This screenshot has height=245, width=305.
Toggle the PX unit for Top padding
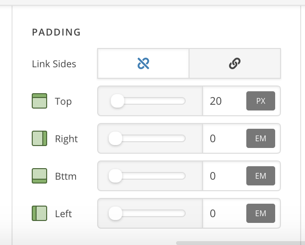pos(260,101)
